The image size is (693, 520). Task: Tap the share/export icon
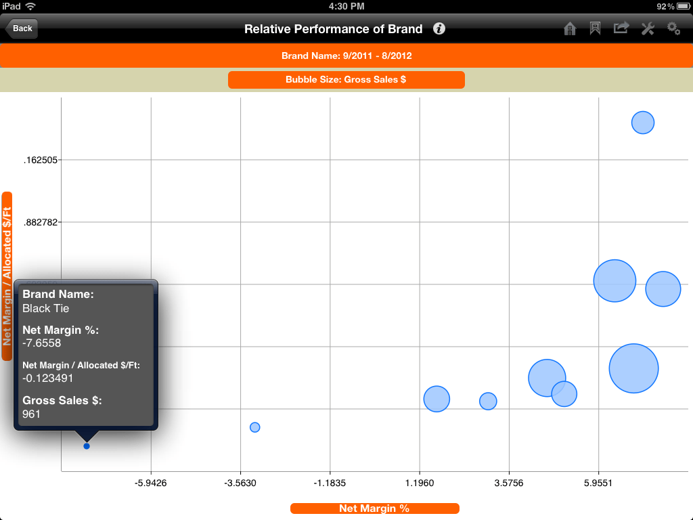(x=621, y=28)
